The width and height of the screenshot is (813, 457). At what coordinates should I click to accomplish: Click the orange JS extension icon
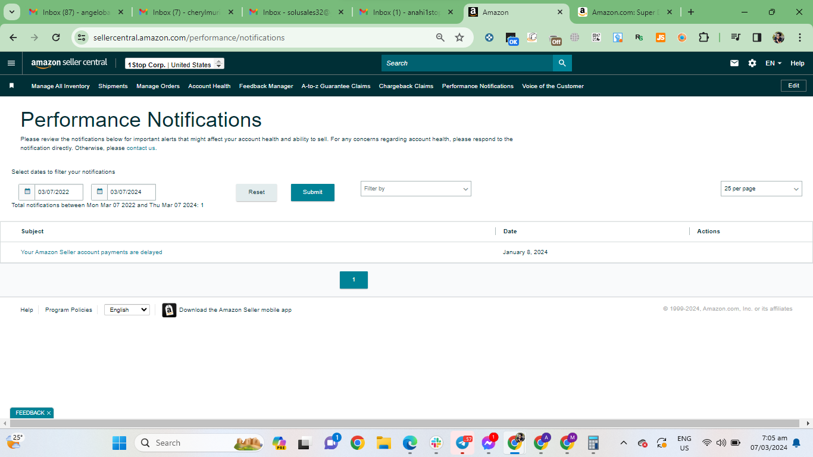pyautogui.click(x=661, y=37)
